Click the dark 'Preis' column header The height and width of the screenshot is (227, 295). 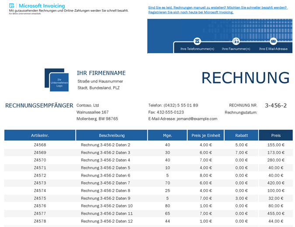pyautogui.click(x=276, y=135)
